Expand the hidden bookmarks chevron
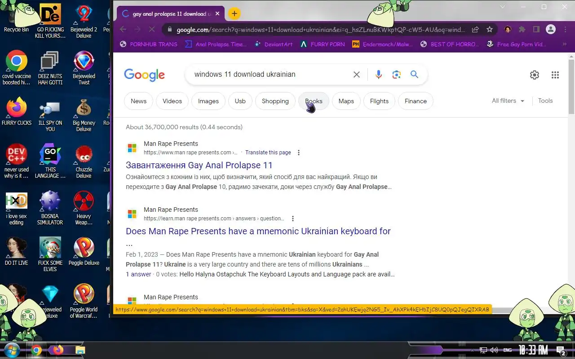This screenshot has width=575, height=359. (564, 44)
